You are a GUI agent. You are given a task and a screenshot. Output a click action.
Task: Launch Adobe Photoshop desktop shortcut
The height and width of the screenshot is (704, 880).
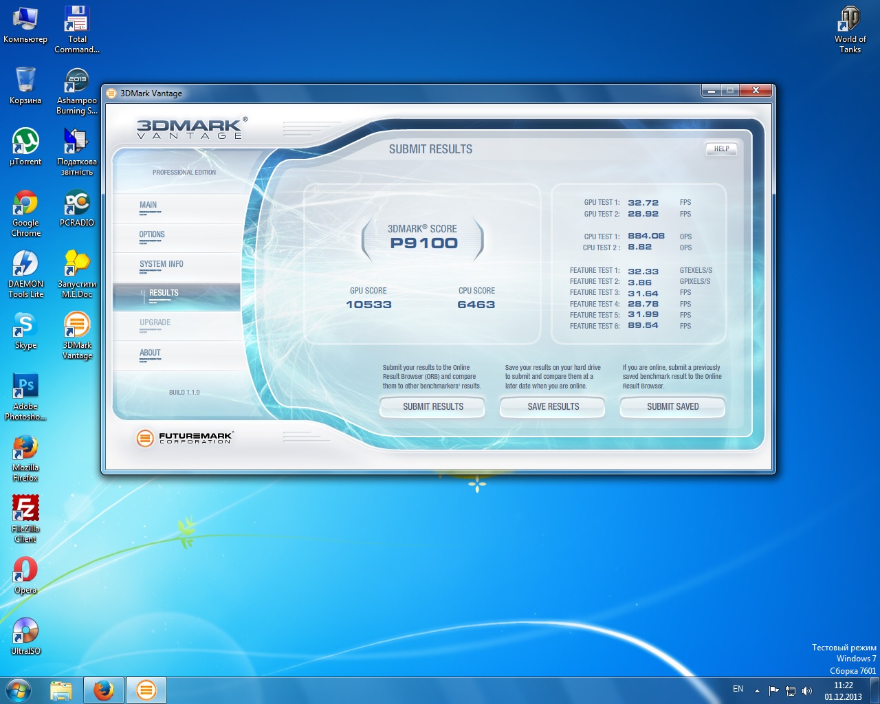click(x=25, y=397)
